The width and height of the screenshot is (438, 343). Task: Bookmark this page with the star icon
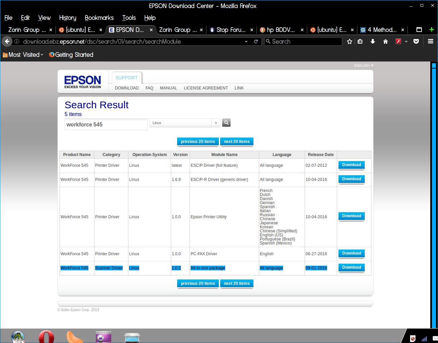350,41
